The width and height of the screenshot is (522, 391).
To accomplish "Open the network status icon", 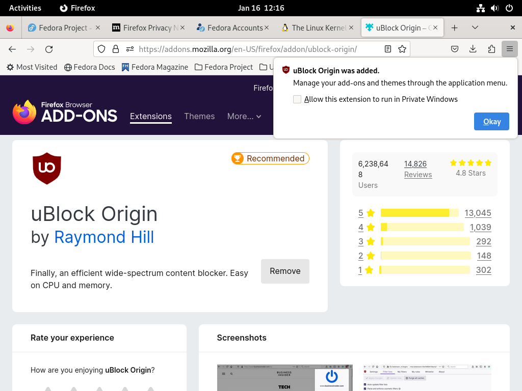I will (x=480, y=8).
